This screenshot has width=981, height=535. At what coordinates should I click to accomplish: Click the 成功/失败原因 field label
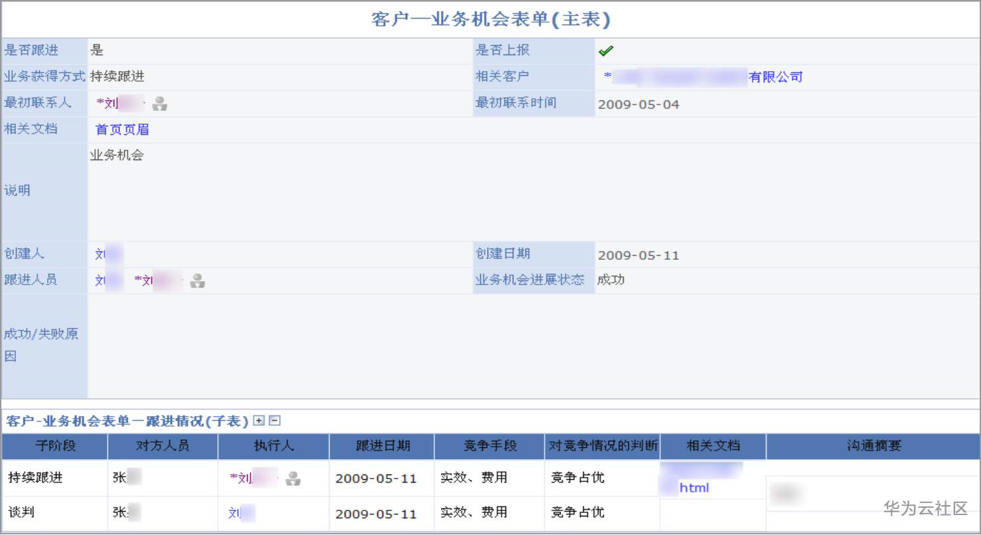click(x=41, y=345)
